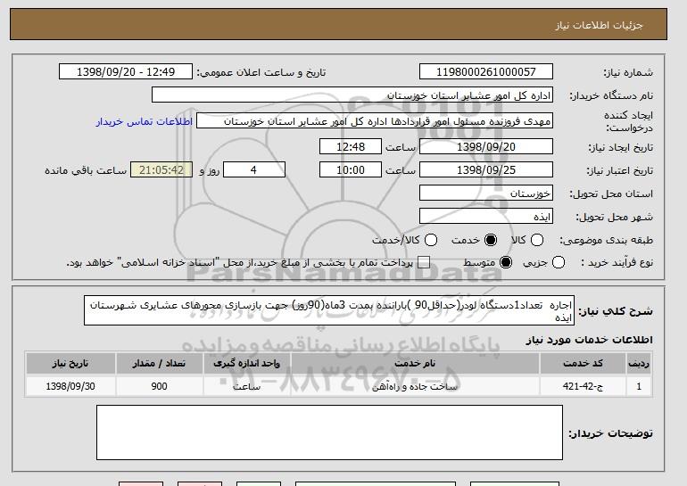The width and height of the screenshot is (687, 486).
Task: Click the delivery province field خوزستان
Action: (486, 194)
